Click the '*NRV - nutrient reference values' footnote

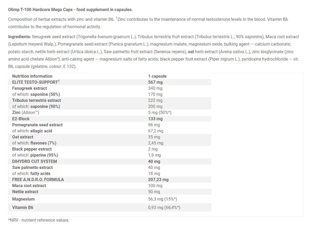coord(39,220)
